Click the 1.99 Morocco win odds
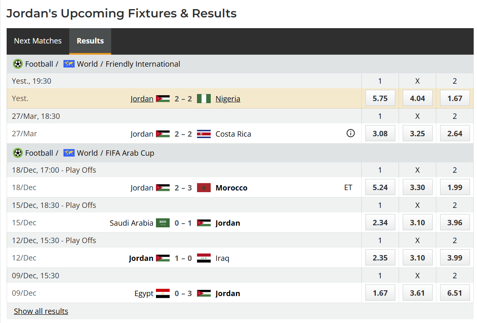477x323 pixels. [455, 188]
